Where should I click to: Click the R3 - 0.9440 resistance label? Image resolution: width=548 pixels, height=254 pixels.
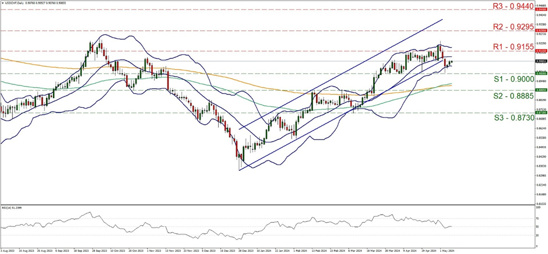[x=514, y=5]
